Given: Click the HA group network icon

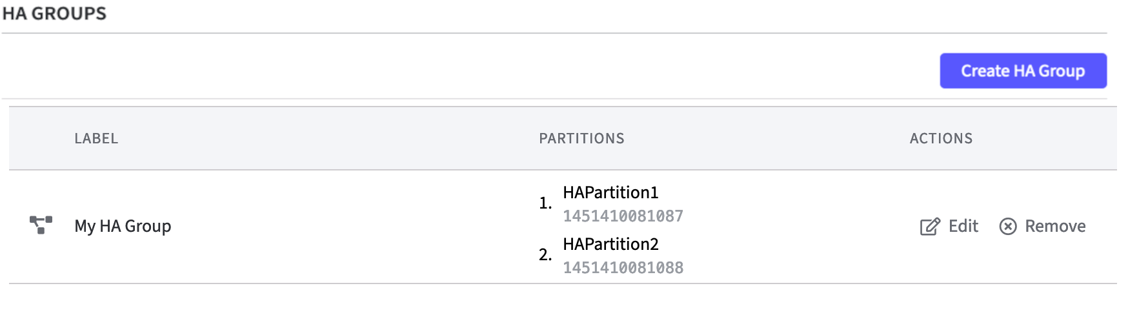Looking at the screenshot, I should 41,225.
